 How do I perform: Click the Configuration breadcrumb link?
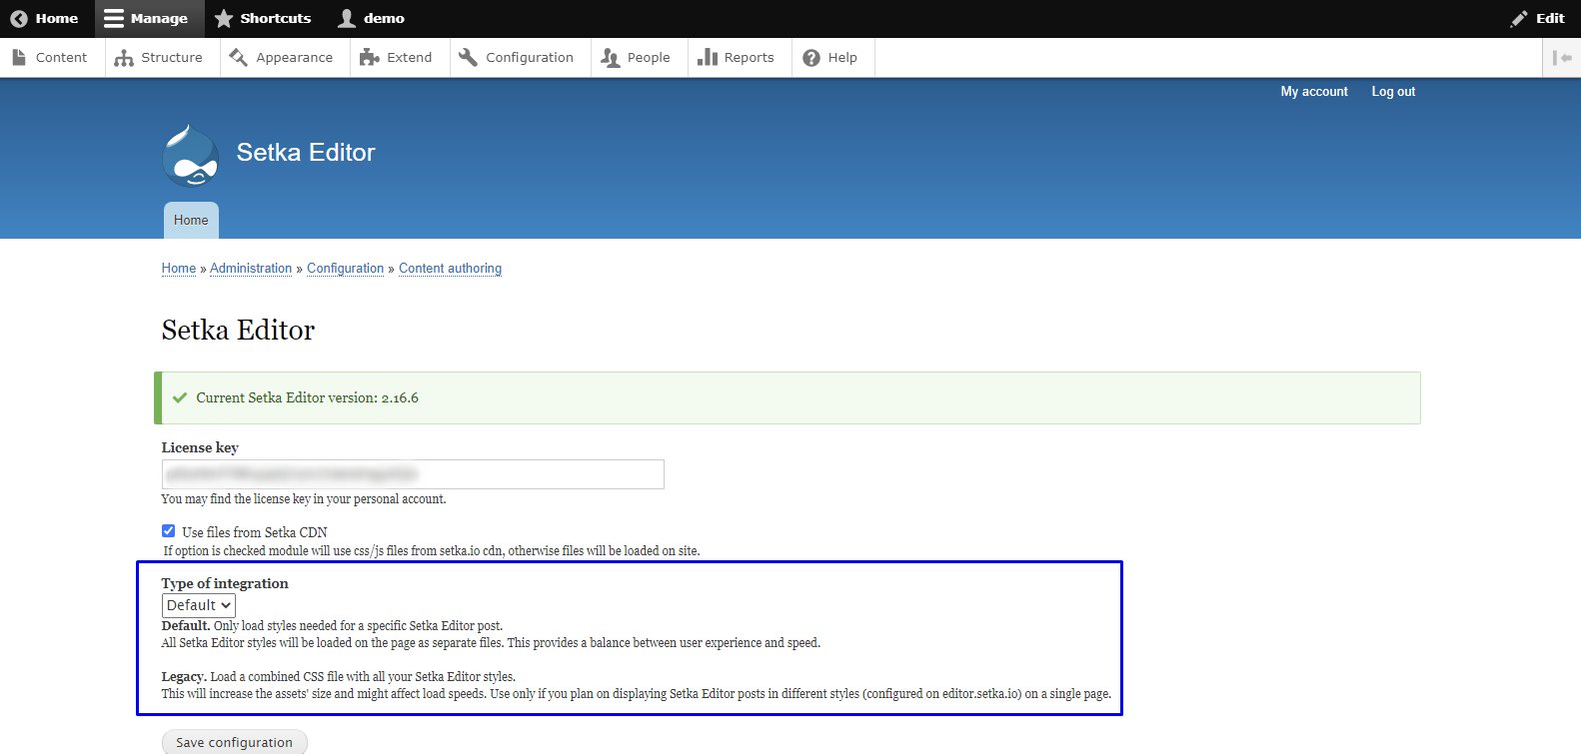(x=346, y=268)
